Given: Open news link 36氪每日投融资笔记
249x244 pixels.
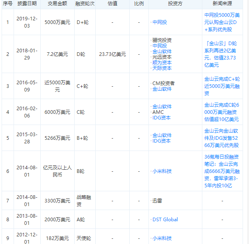Looking at the screenshot, I should (x=222, y=171).
